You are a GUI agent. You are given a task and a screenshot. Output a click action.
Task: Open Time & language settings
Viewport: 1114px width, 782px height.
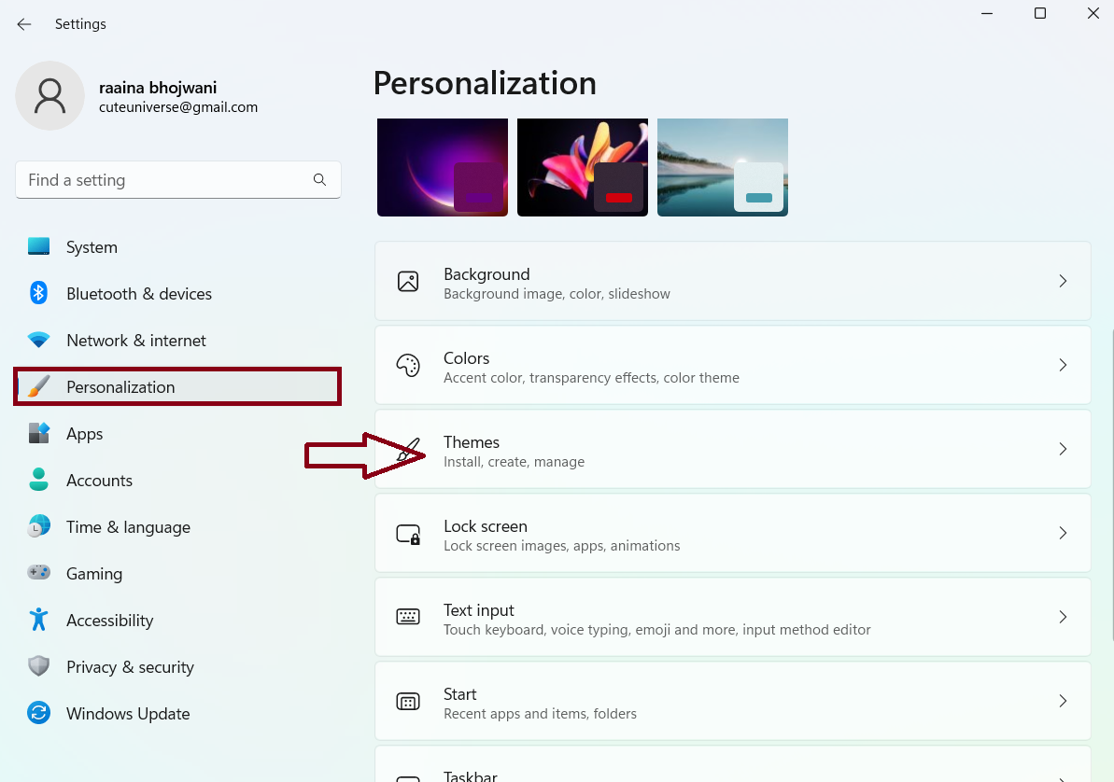128,527
